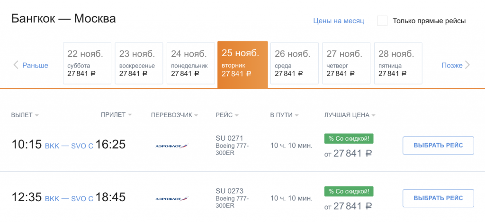Sort by РЕЙС column header
The height and width of the screenshot is (222, 485).
click(x=226, y=115)
